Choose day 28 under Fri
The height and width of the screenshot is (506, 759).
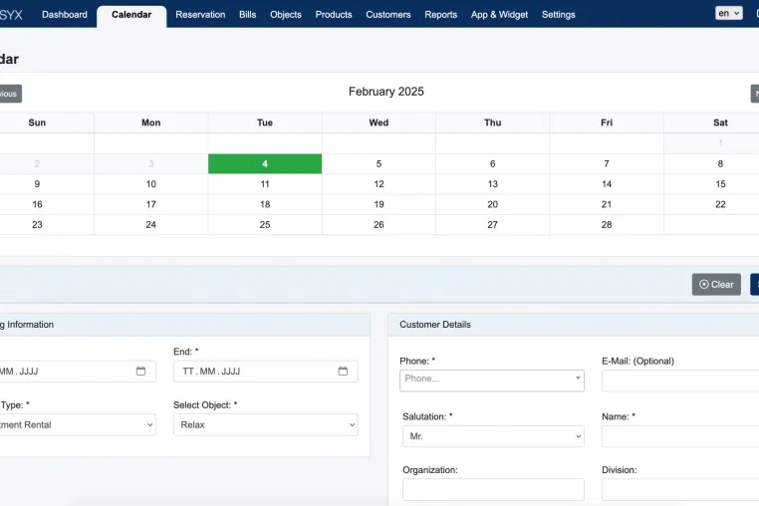coord(607,225)
